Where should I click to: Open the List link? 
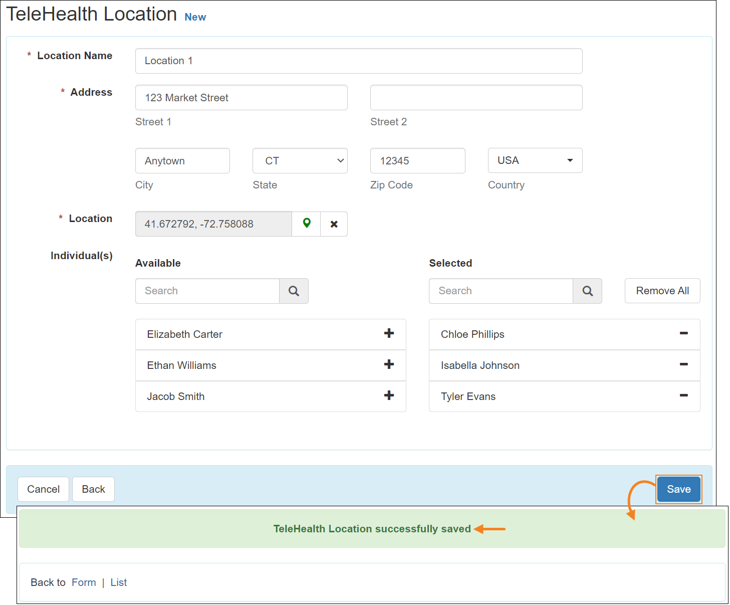pos(119,582)
